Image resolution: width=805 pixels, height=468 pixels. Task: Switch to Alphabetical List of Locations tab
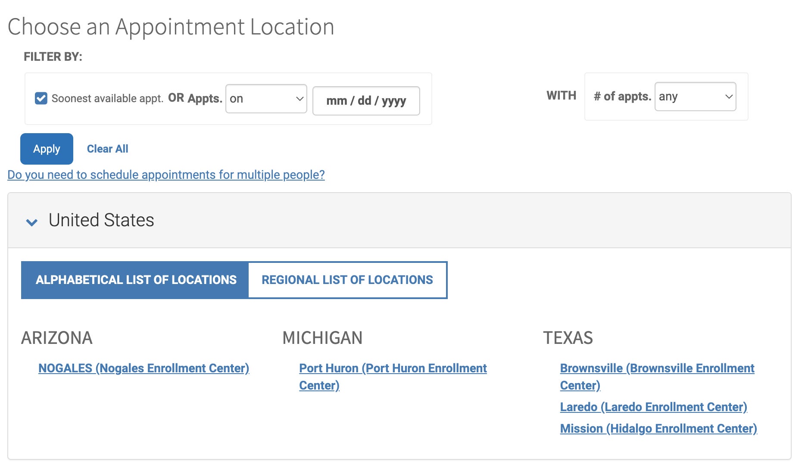(135, 280)
